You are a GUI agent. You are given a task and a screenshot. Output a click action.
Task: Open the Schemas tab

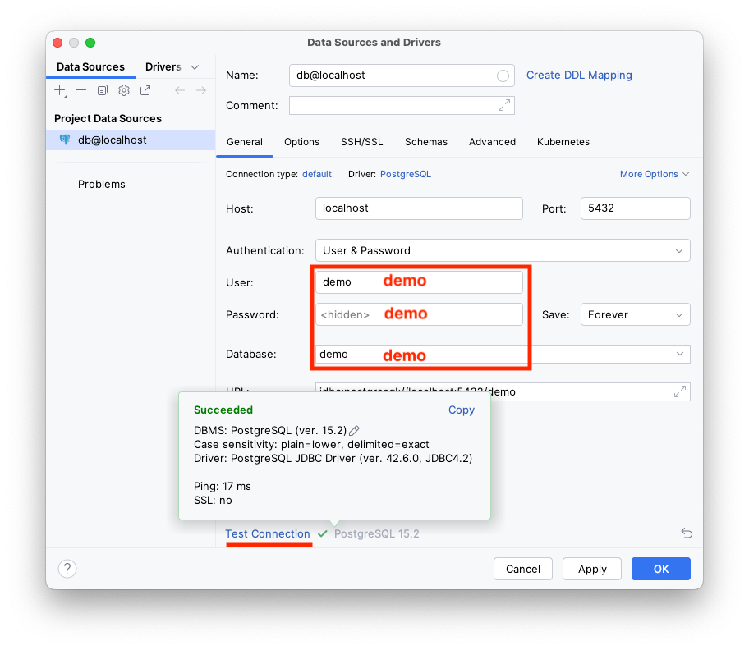click(426, 142)
